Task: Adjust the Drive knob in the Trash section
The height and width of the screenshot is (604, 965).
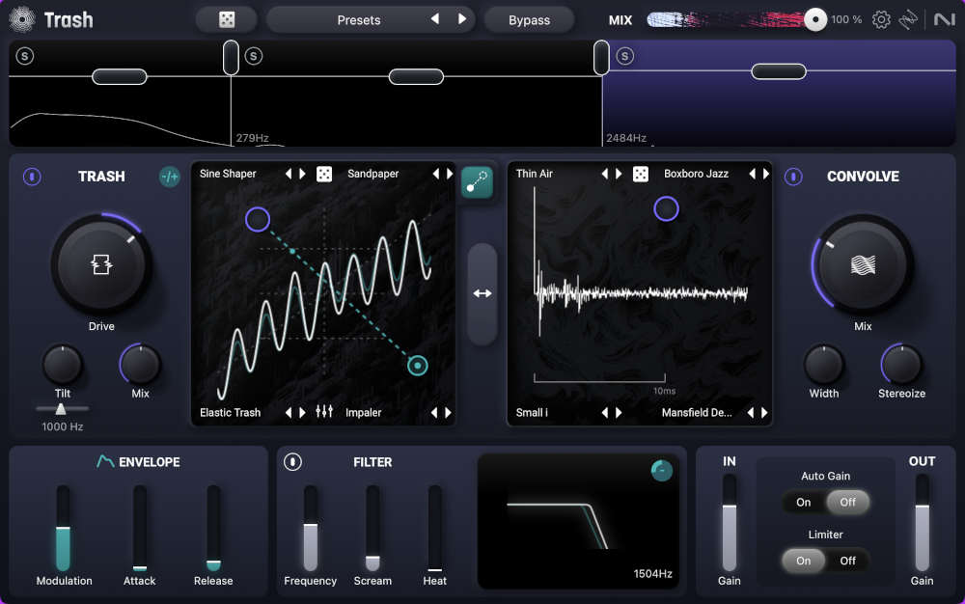Action: pyautogui.click(x=101, y=262)
